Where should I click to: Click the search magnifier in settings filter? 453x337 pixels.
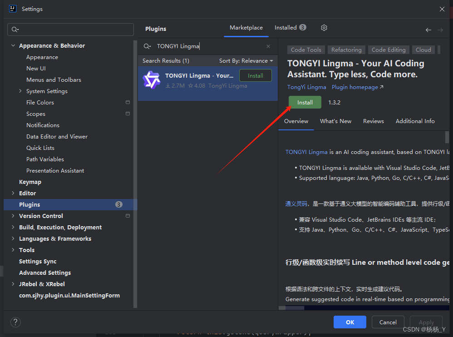pyautogui.click(x=15, y=30)
